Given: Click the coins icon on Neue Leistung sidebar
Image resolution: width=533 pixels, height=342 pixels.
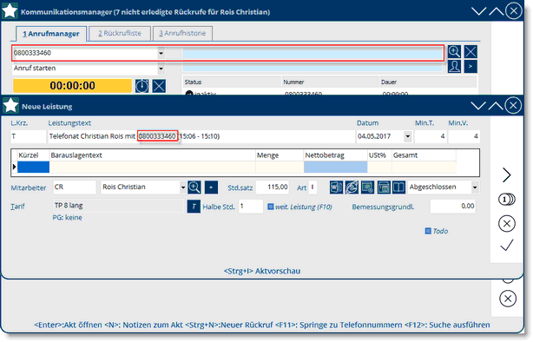Looking at the screenshot, I should 506,200.
